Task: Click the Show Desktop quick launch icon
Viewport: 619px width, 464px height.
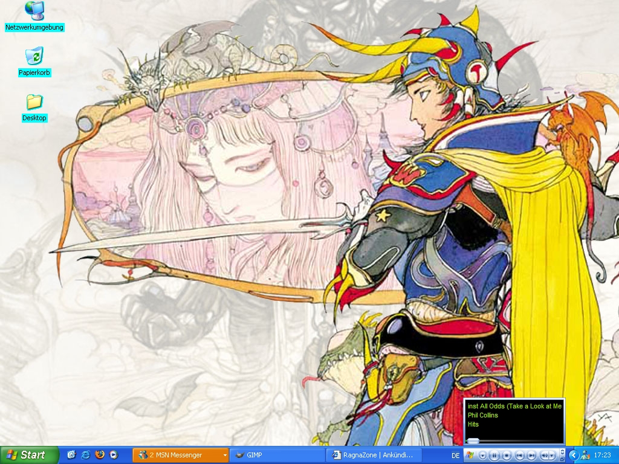Action: click(71, 455)
